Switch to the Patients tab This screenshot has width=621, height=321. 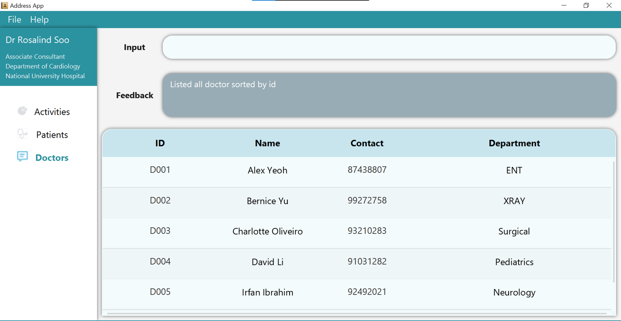point(52,135)
